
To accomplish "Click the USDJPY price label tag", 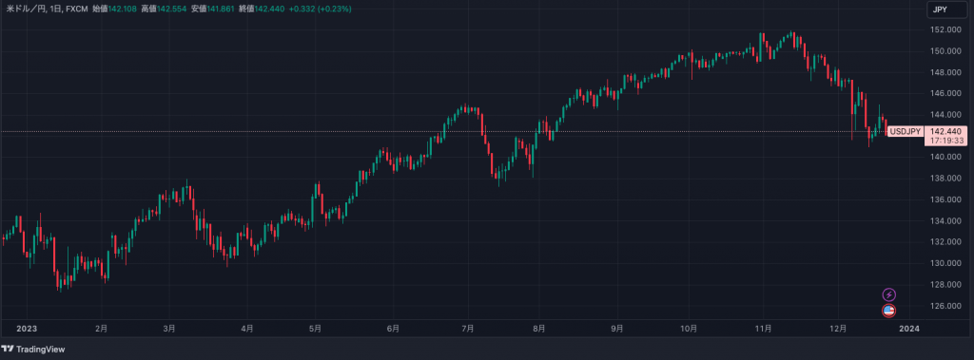I will tap(905, 131).
